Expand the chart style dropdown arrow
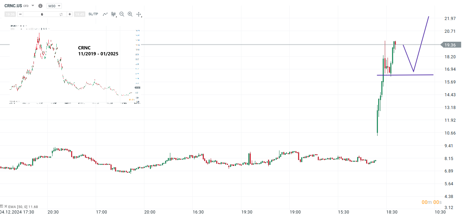 pos(116,17)
